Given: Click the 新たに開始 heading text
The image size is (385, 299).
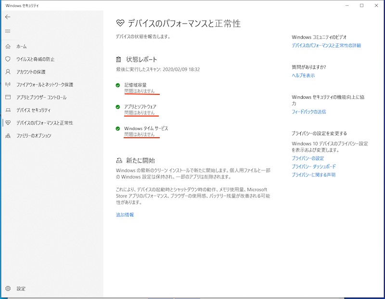Looking at the screenshot, I should click(141, 161).
